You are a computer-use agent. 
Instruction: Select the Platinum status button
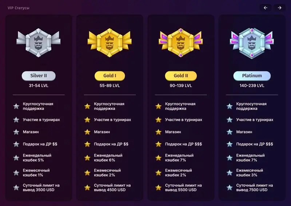coord(252,76)
